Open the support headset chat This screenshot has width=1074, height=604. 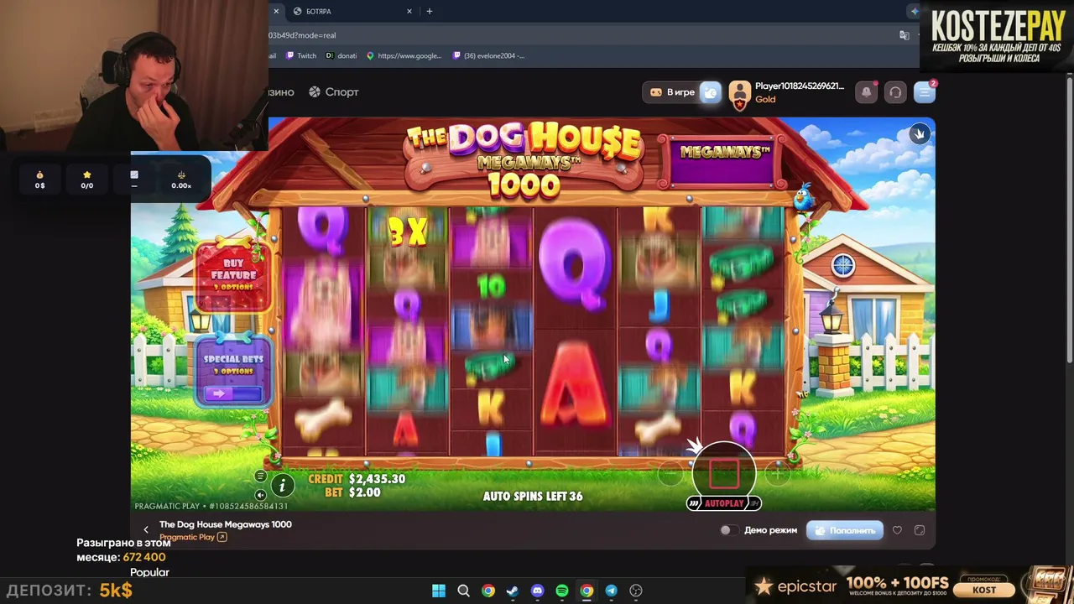(x=895, y=92)
